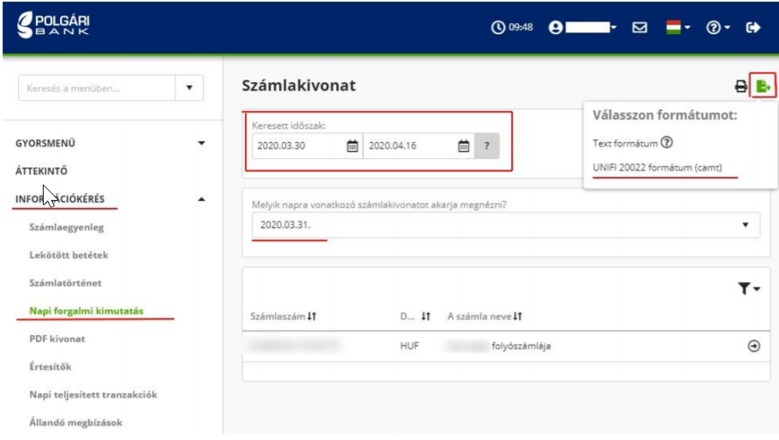This screenshot has height=440, width=779.
Task: Choose UNIFI 20022 formátum (camt)
Action: [657, 167]
